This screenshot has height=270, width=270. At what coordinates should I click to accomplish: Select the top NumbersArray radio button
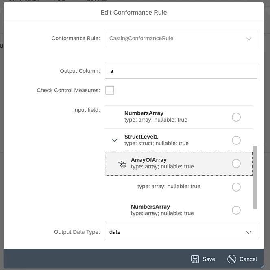point(236,117)
